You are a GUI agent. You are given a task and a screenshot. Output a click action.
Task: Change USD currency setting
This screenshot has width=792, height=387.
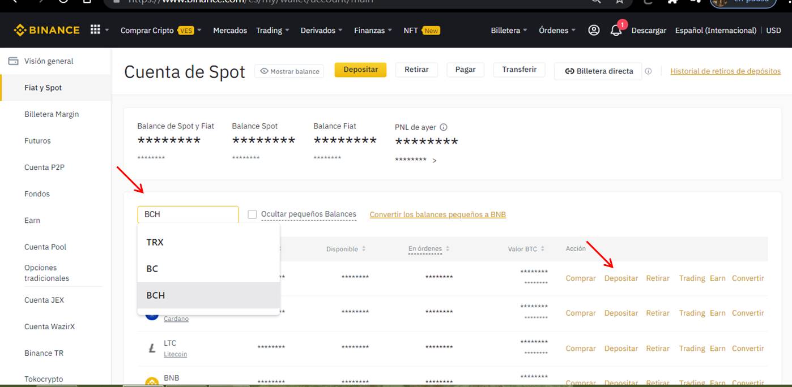coord(773,31)
